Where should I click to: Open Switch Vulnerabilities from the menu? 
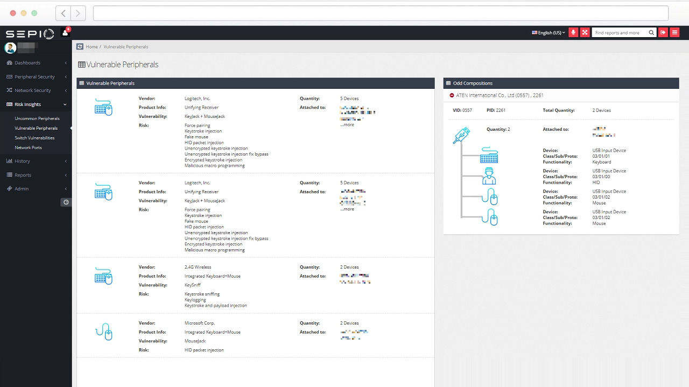point(36,138)
